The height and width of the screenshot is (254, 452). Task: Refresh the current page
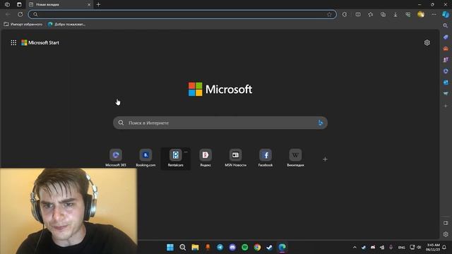tap(20, 14)
